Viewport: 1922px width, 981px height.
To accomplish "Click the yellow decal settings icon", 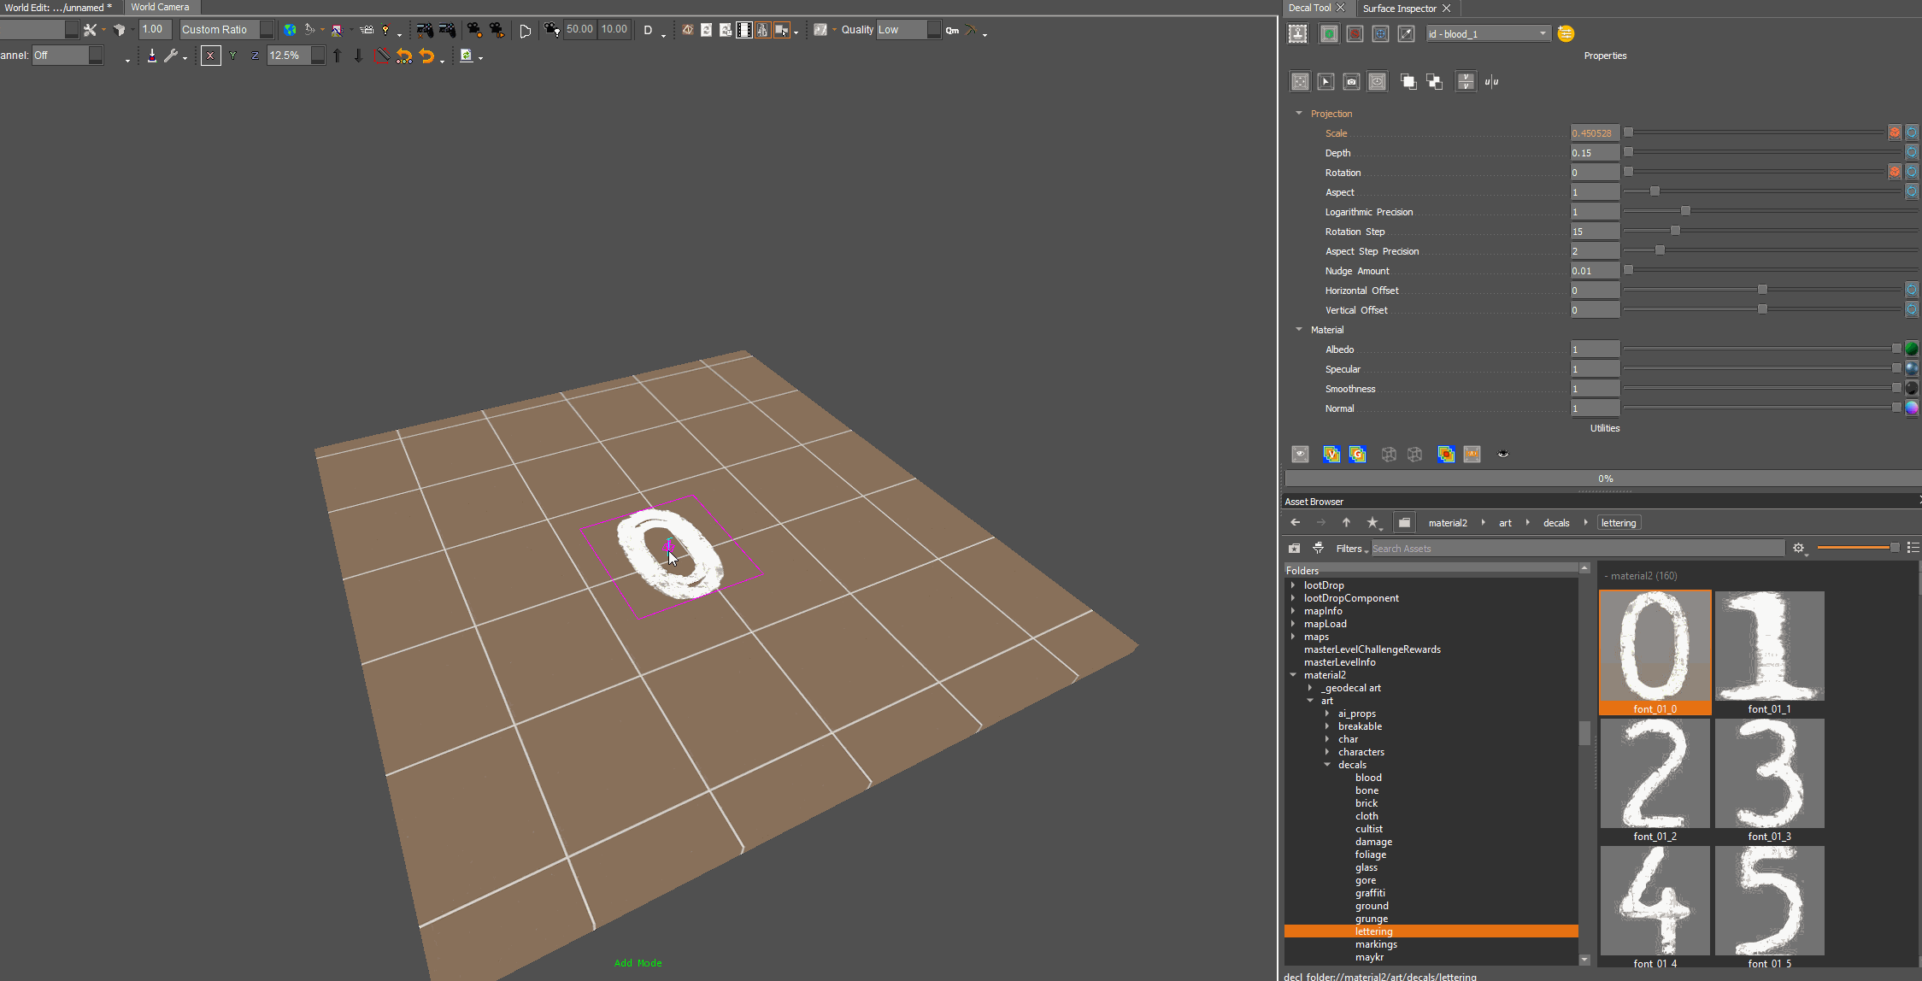I will pos(1566,33).
